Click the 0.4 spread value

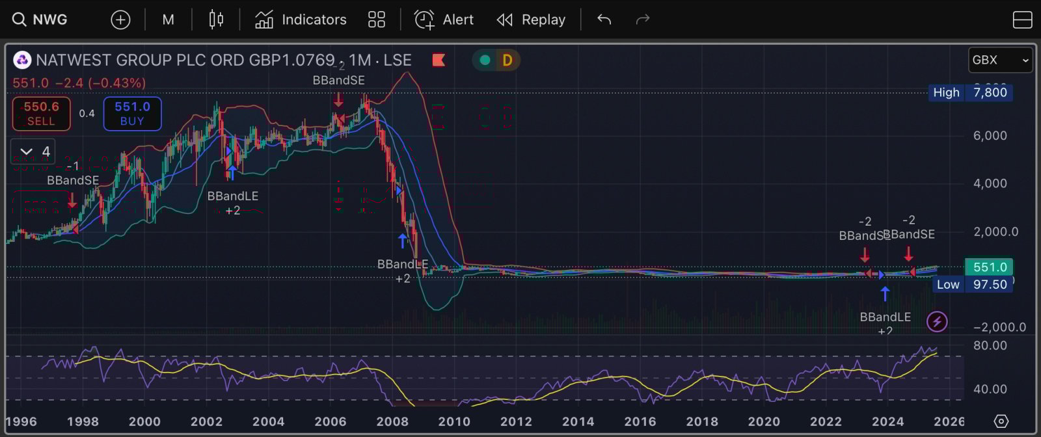87,114
